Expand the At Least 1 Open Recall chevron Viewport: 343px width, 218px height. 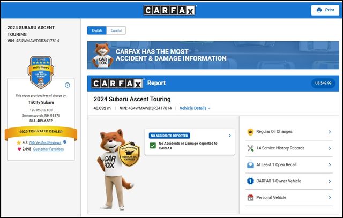click(x=330, y=164)
